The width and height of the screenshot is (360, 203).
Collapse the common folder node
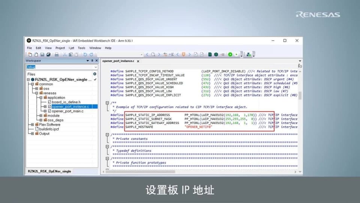tap(32, 84)
